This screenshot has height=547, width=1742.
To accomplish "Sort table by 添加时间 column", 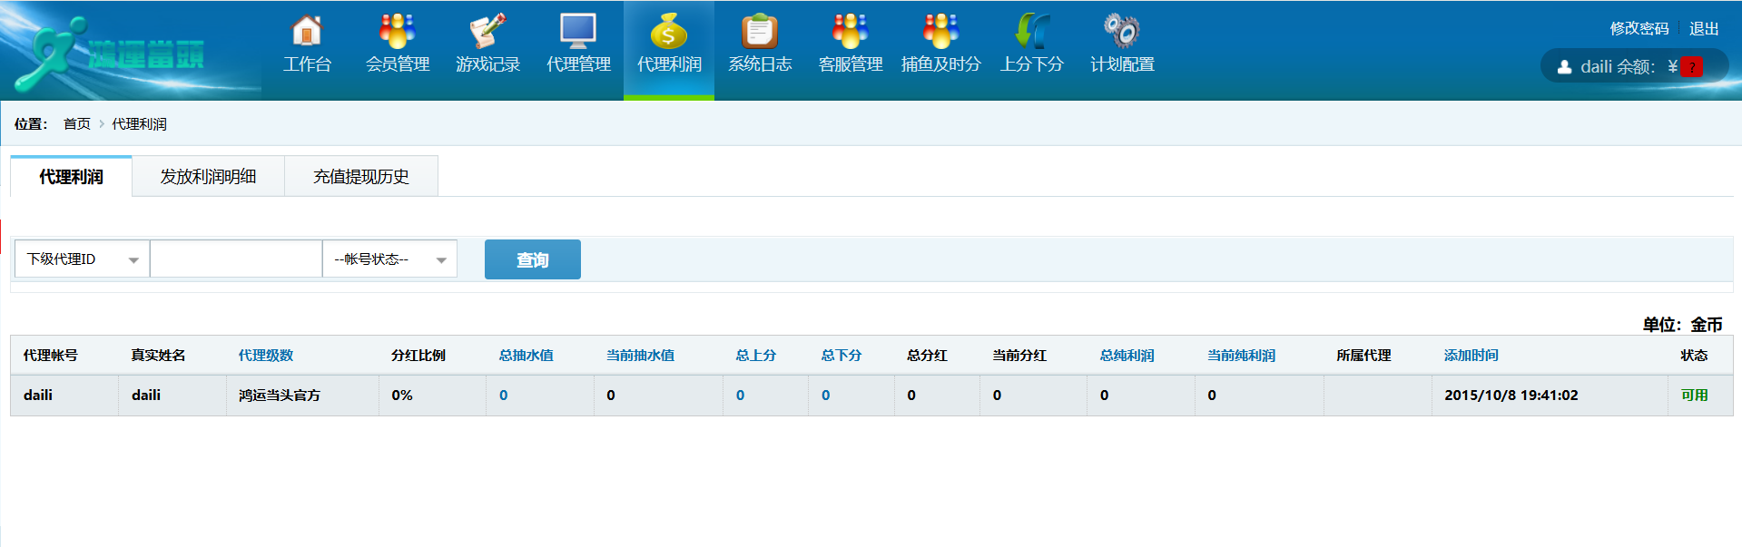I will point(1471,356).
